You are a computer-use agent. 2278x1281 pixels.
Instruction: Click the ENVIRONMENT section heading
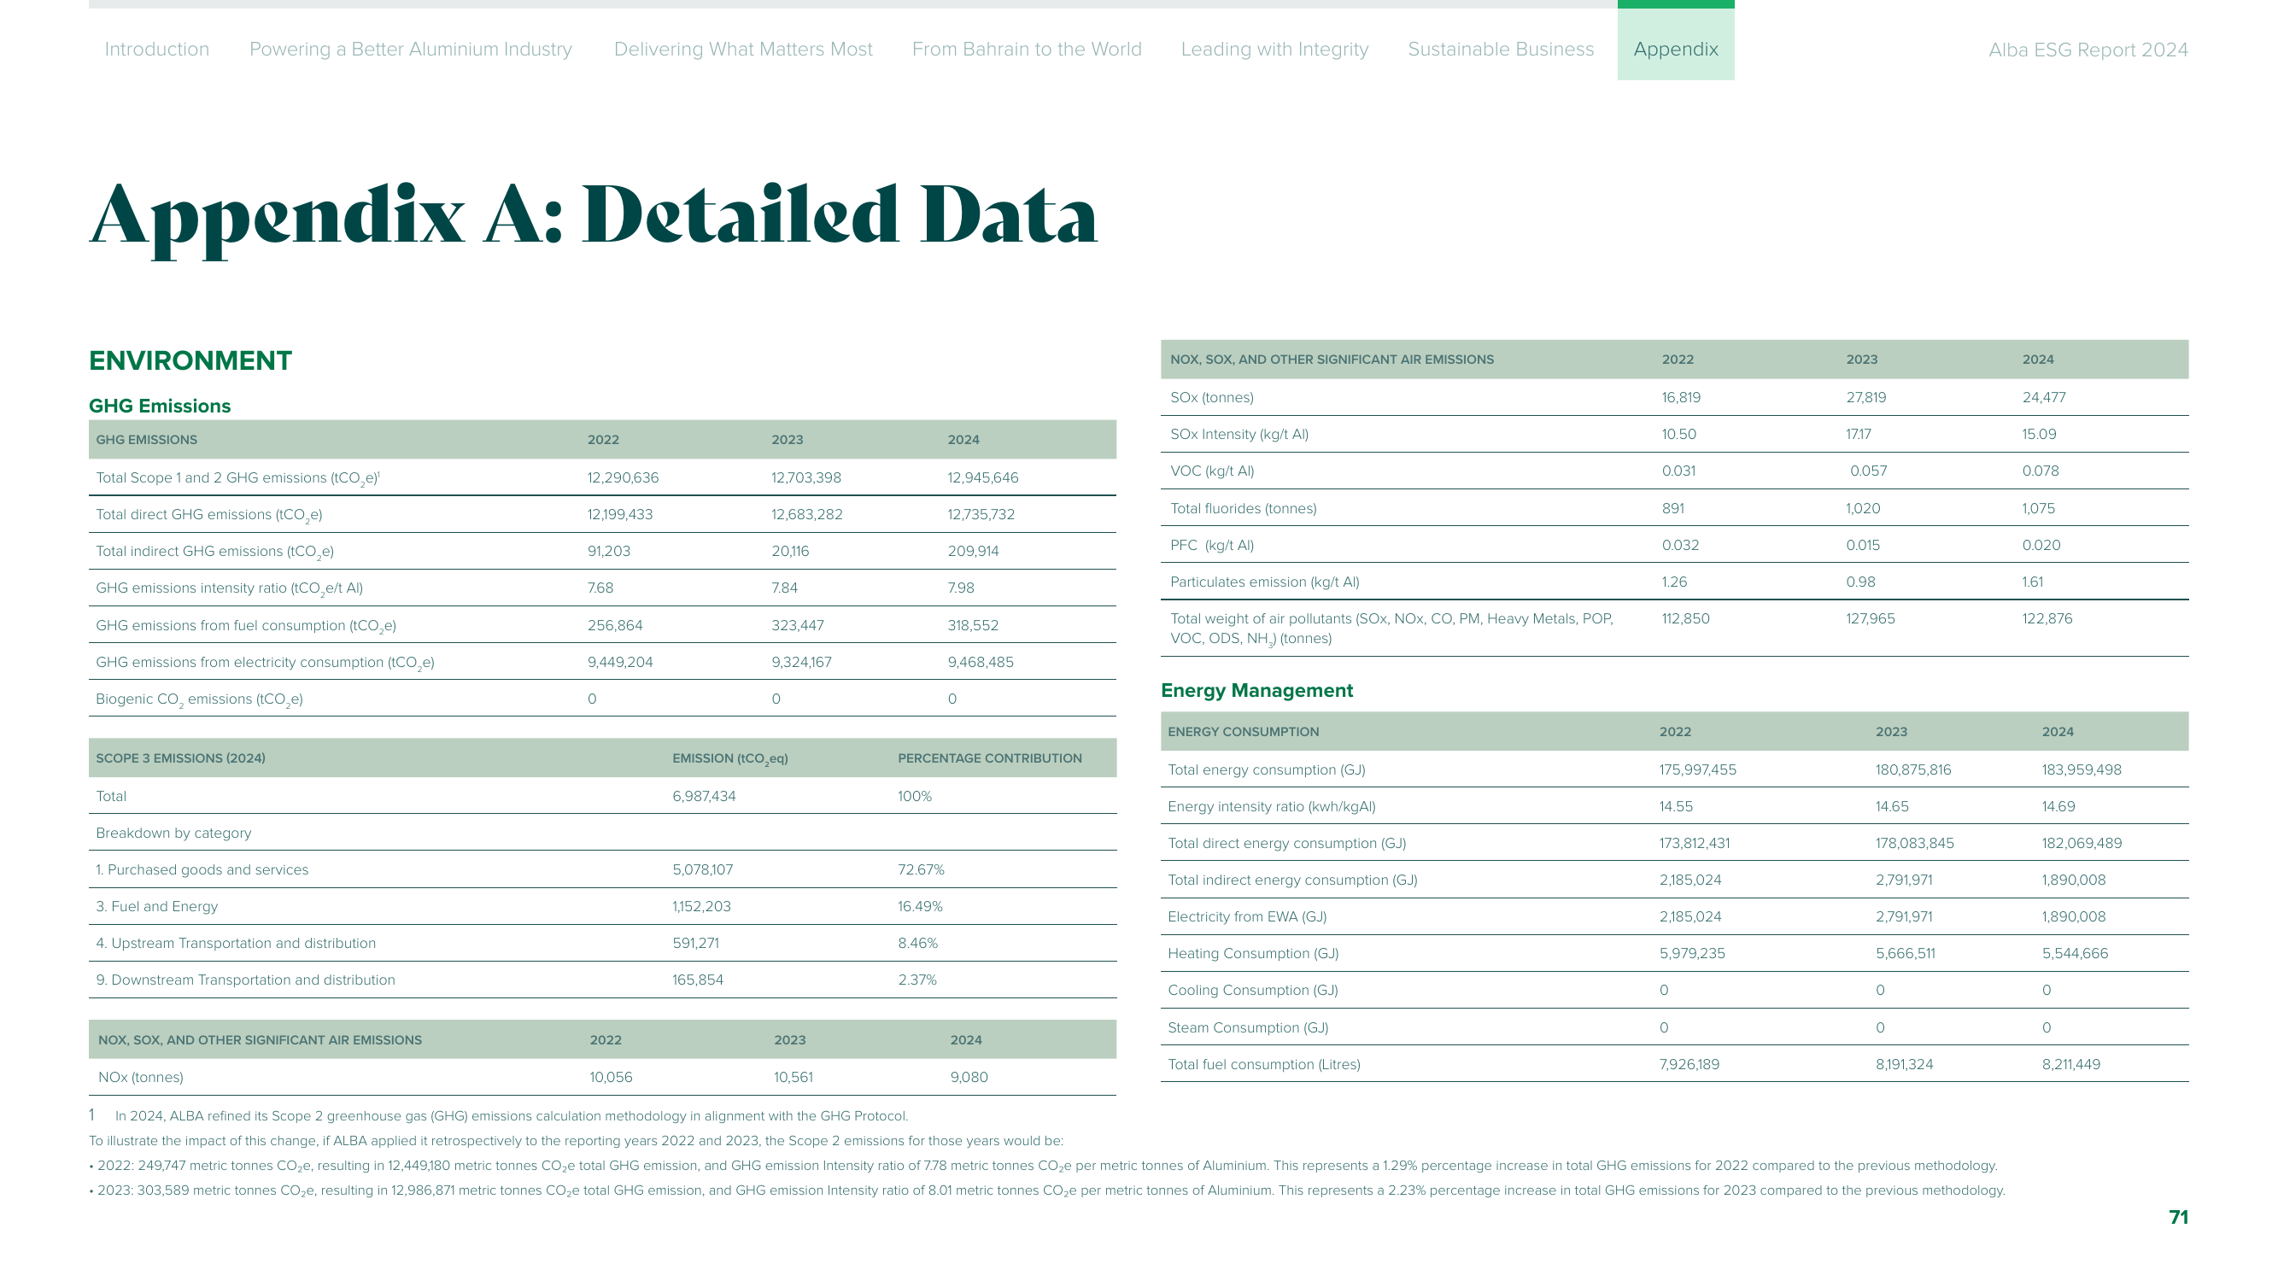(x=190, y=360)
